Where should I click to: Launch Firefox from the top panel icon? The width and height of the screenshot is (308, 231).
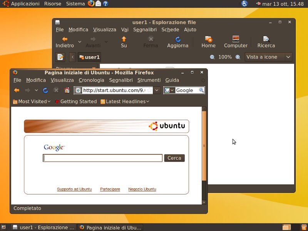pyautogui.click(x=91, y=3)
